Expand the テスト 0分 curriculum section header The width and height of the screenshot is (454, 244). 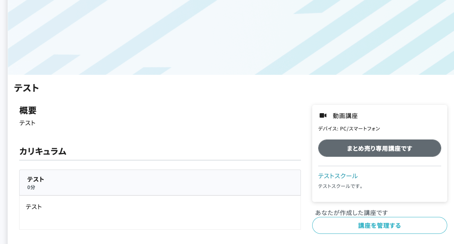(x=160, y=183)
